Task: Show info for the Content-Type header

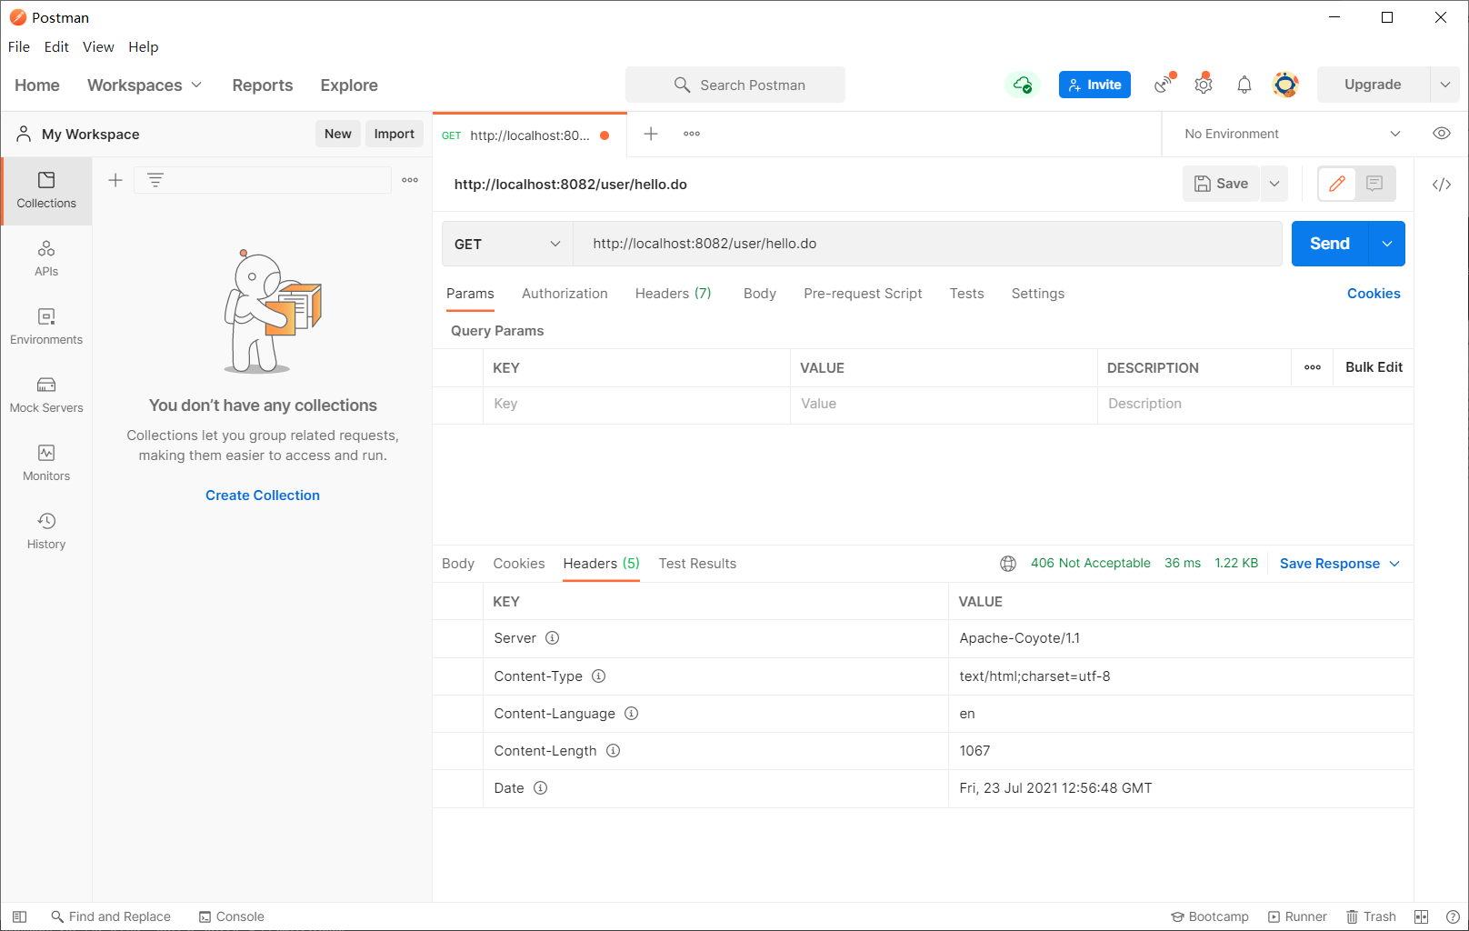Action: [x=598, y=676]
